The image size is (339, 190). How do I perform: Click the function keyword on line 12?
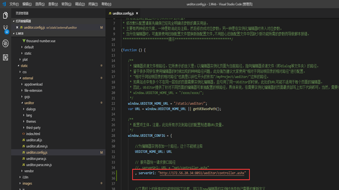[130, 50]
